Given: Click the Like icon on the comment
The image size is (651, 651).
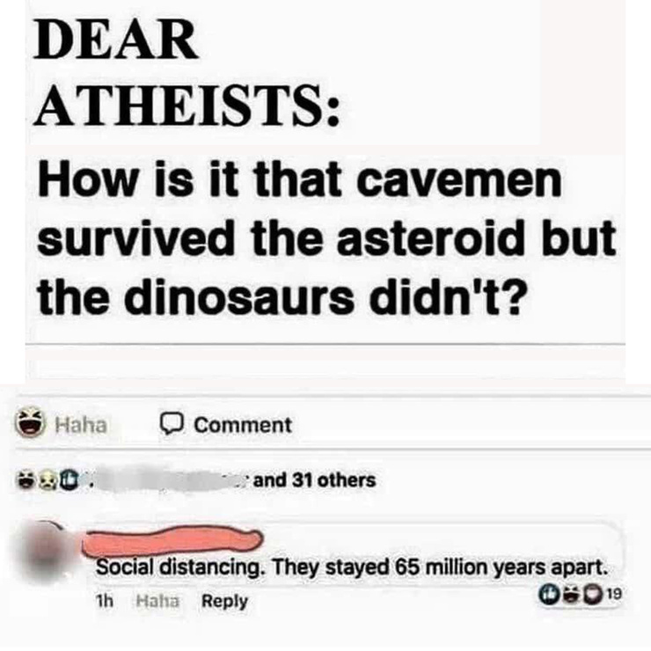Looking at the screenshot, I should click(x=547, y=594).
